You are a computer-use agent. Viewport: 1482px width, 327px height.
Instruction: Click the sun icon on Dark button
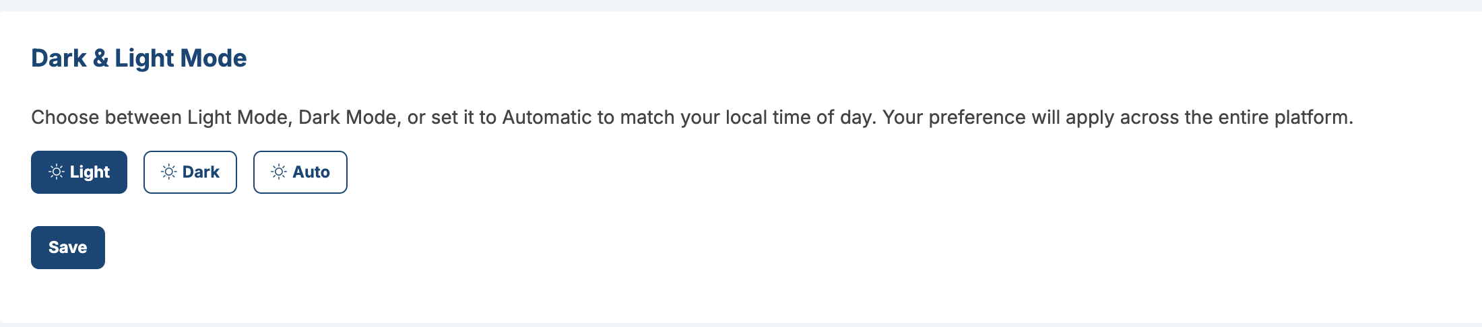point(168,172)
